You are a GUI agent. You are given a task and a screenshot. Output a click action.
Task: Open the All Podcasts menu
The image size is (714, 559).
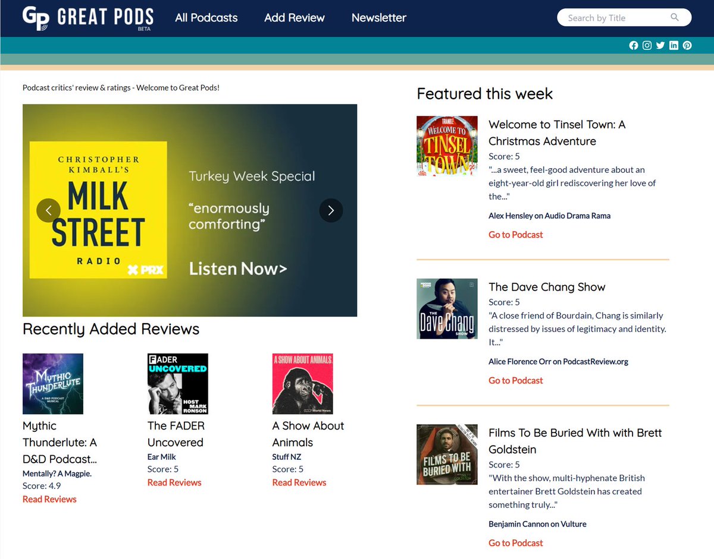tap(206, 18)
